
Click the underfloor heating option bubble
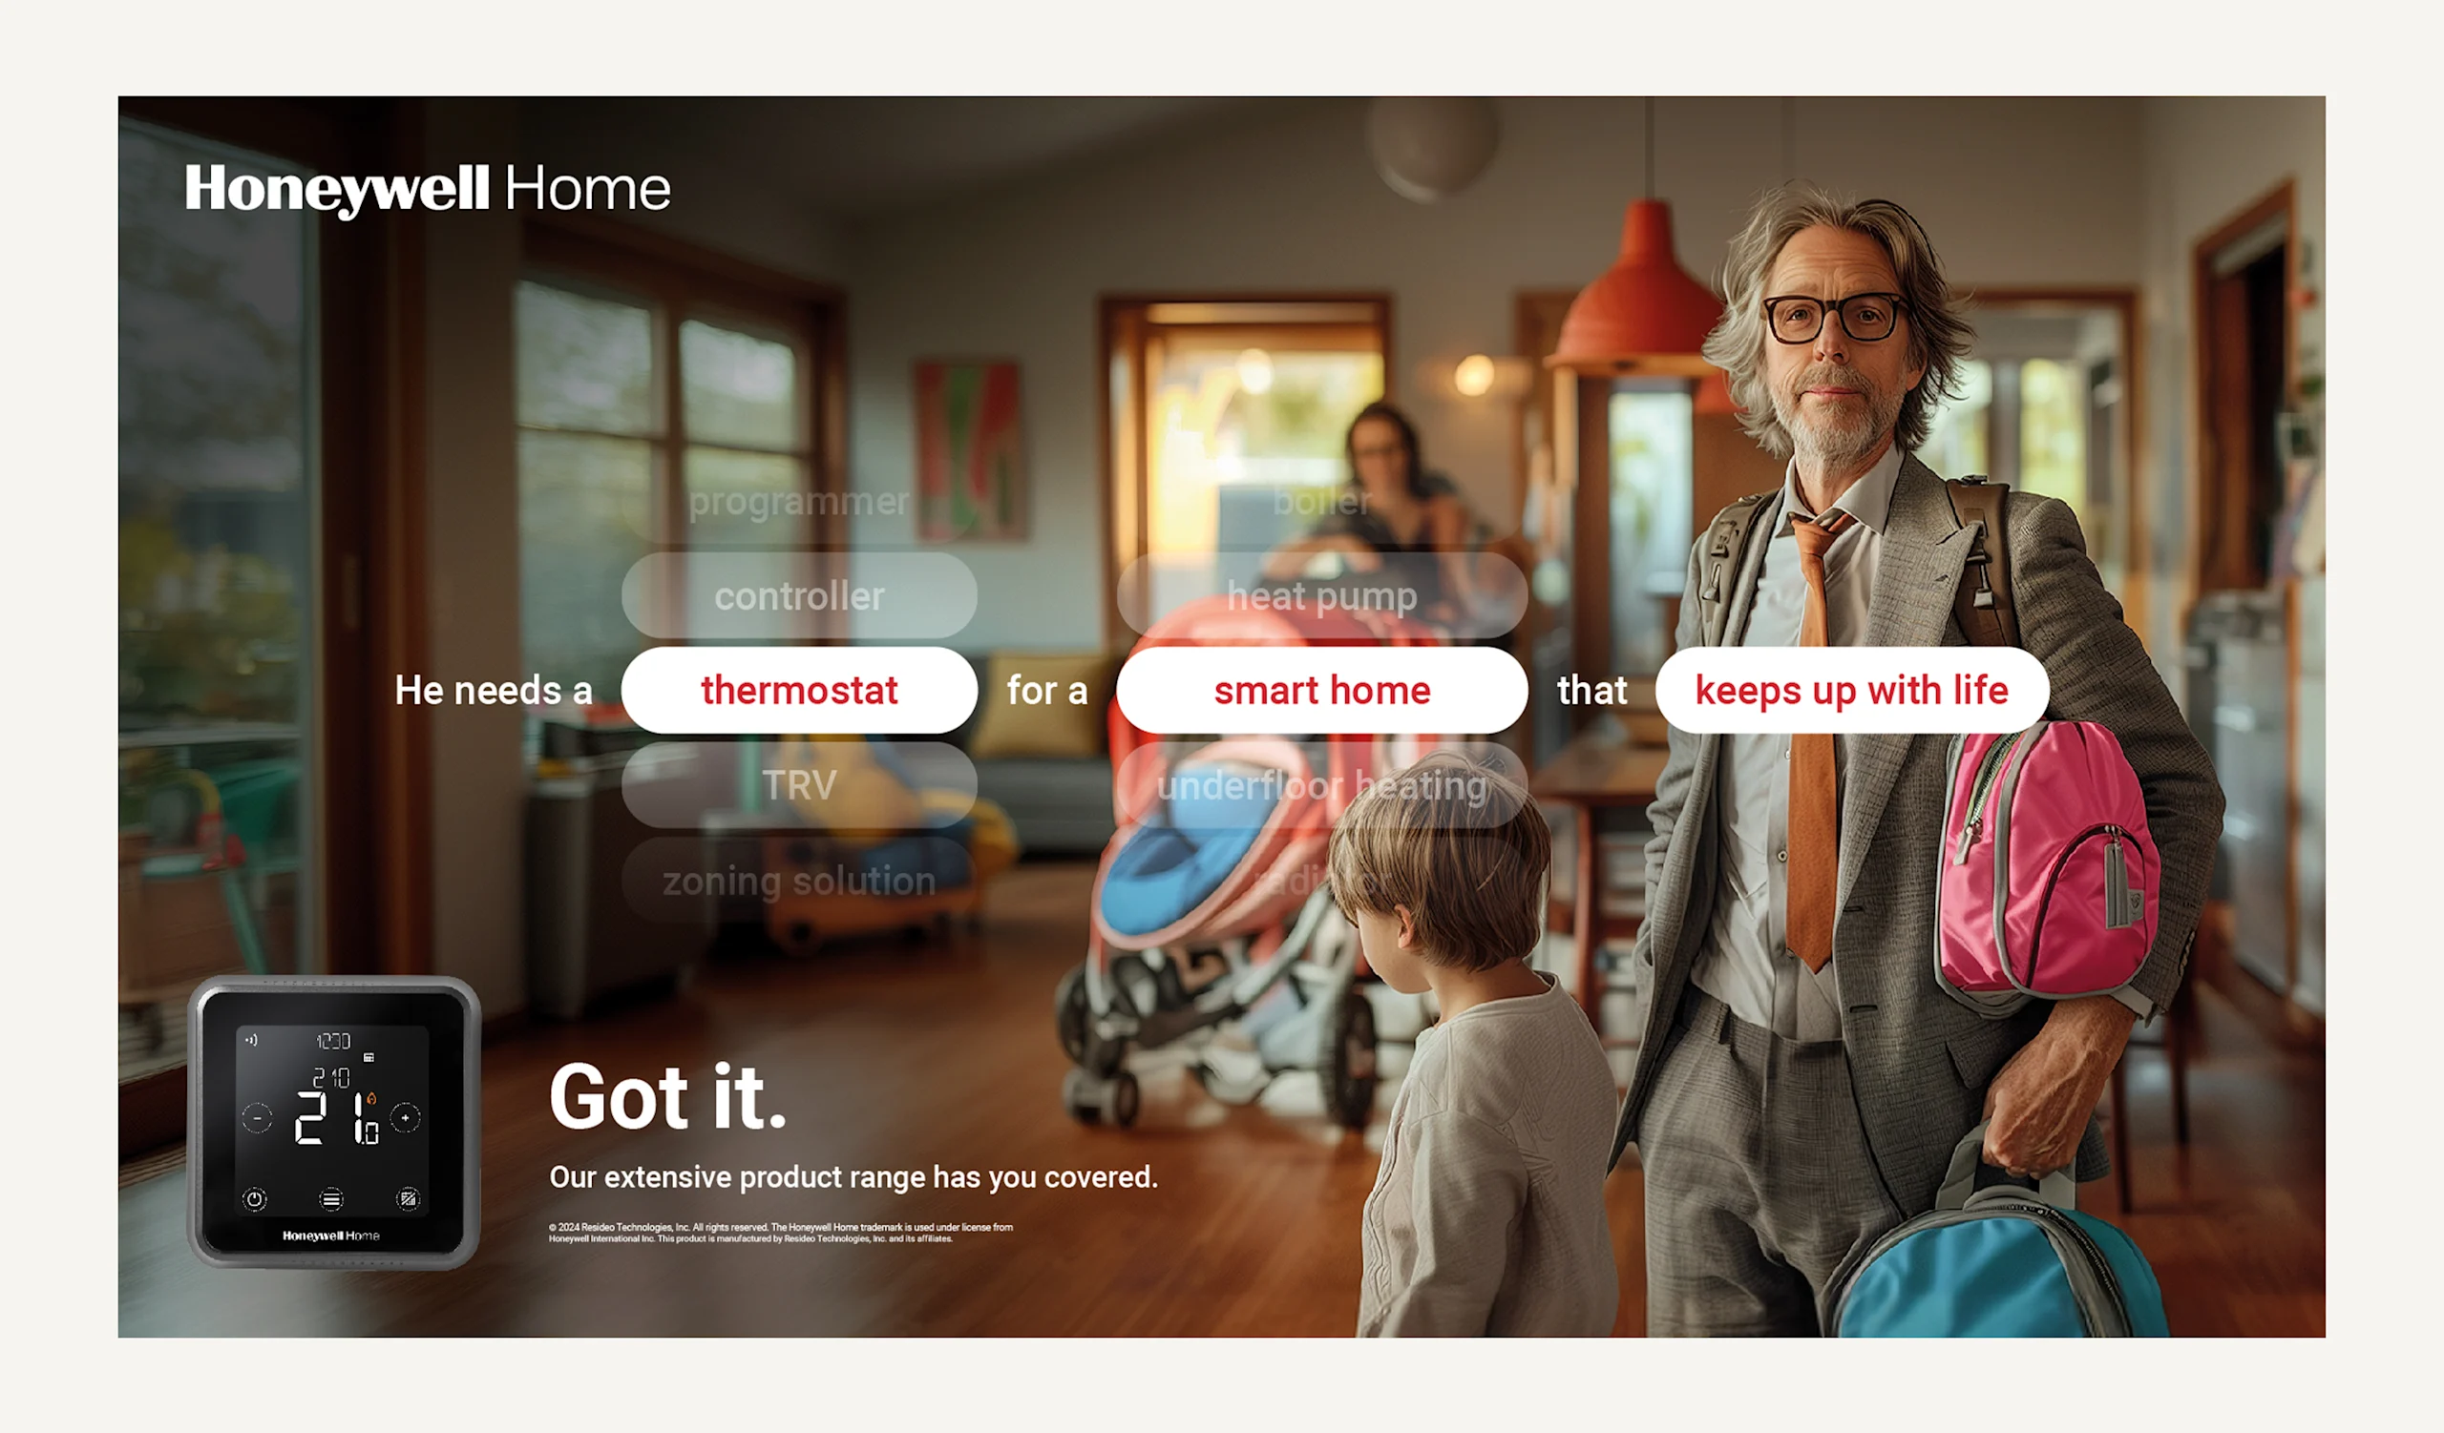tap(1321, 786)
